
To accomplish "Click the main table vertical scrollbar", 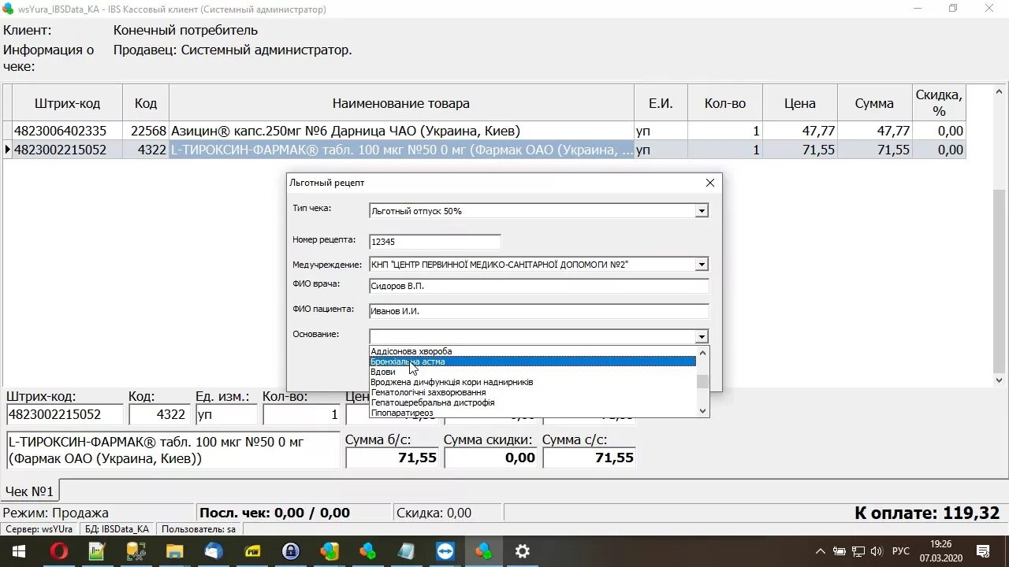I will click(1000, 235).
